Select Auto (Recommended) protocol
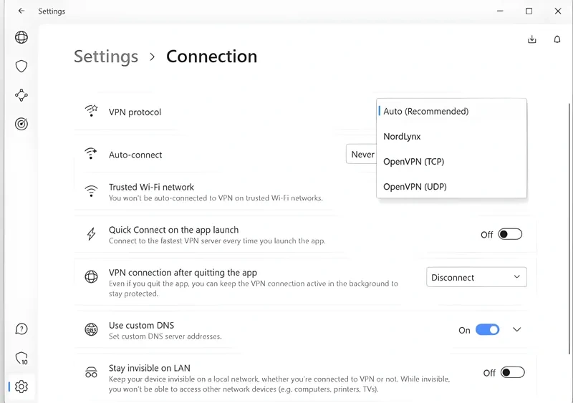573x403 pixels. [x=452, y=111]
